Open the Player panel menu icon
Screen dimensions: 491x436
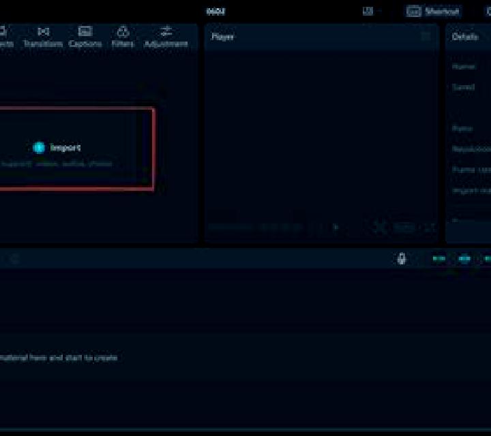[x=426, y=36]
